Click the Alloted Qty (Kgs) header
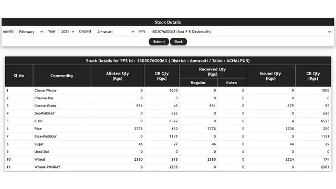The height and width of the screenshot is (189, 336). [118, 76]
